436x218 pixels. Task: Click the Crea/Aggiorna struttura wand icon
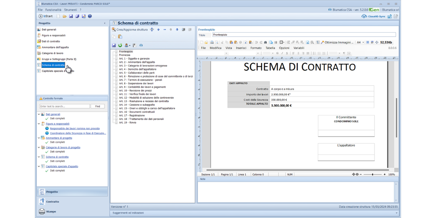point(114,29)
